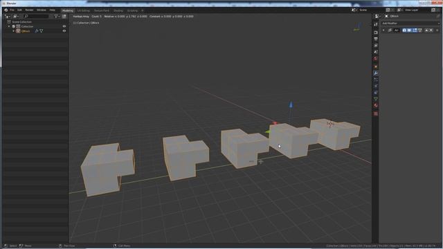Open the Physics properties tab
The height and width of the screenshot is (249, 443).
pyautogui.click(x=376, y=86)
